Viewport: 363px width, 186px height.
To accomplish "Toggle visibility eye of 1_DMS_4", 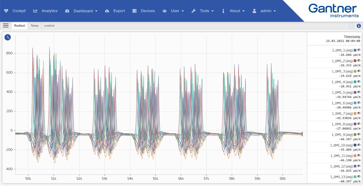I will (x=359, y=82).
